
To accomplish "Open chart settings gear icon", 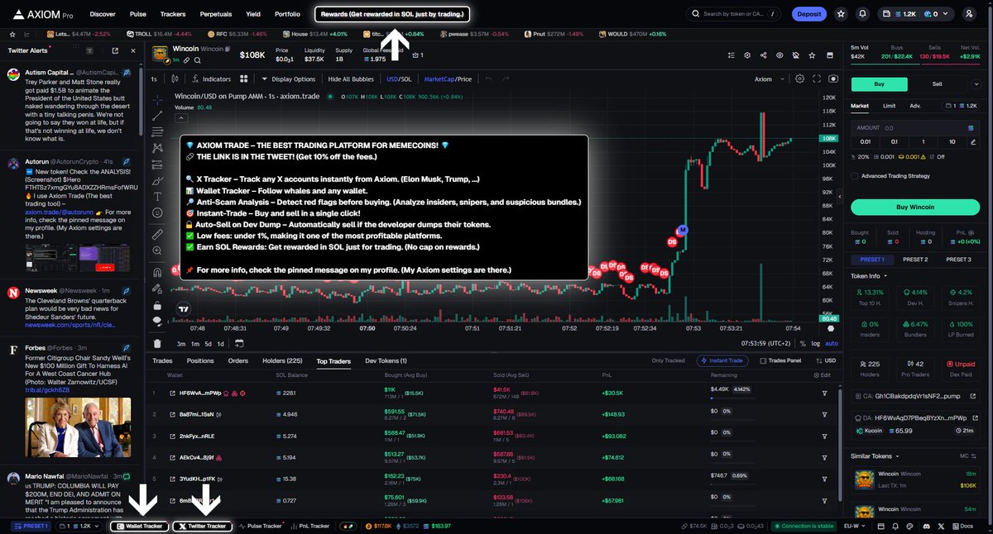I will 799,79.
